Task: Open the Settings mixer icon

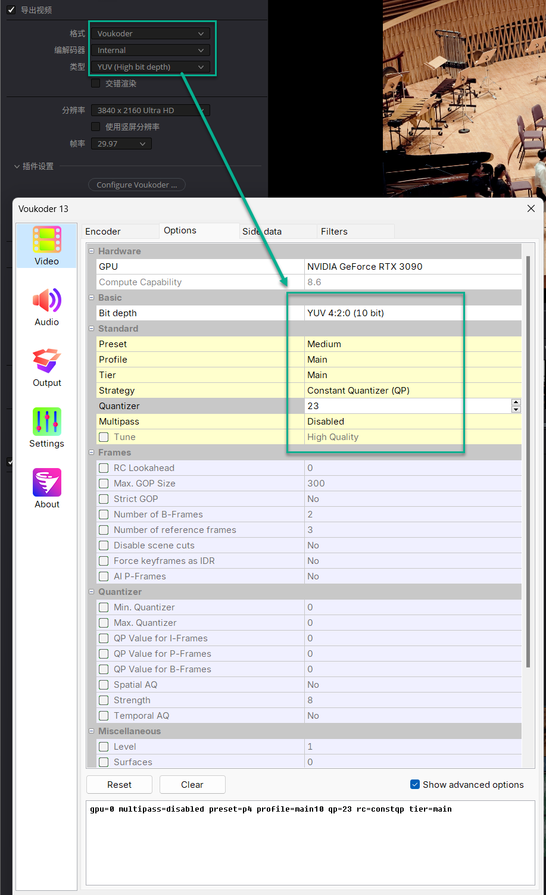Action: (46, 428)
